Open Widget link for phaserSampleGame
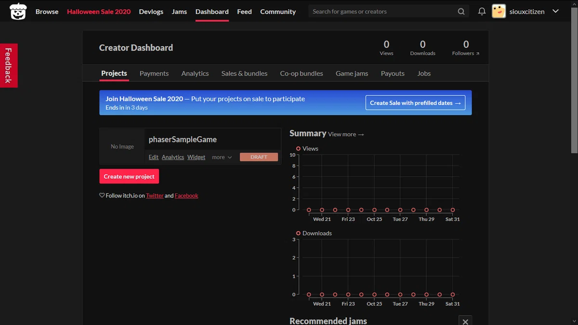 pos(196,157)
